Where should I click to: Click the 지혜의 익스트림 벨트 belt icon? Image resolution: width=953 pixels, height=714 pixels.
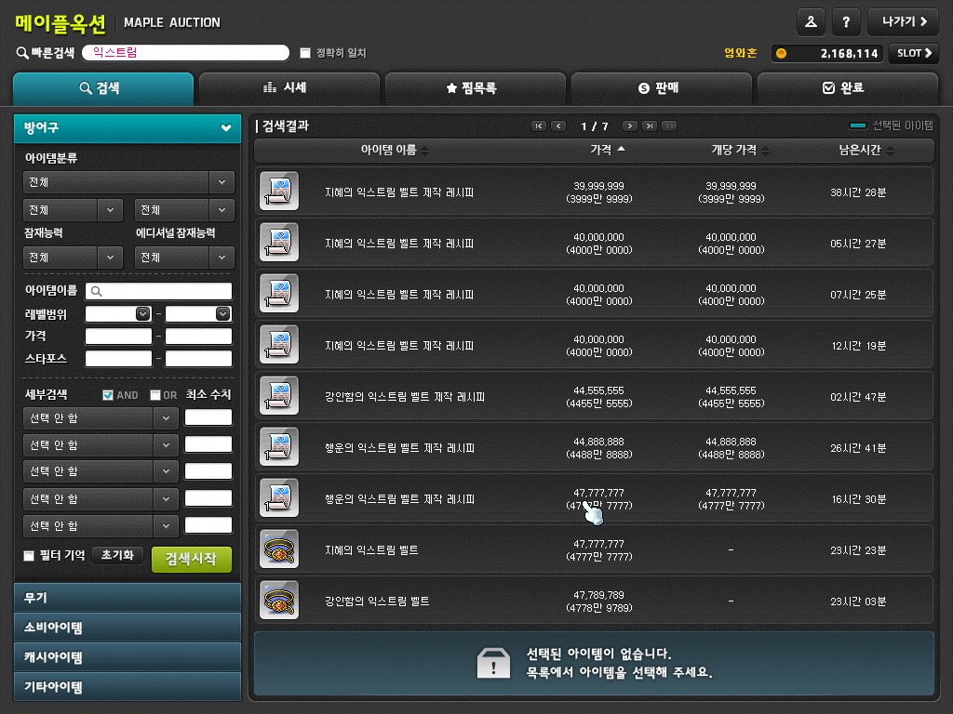click(279, 549)
